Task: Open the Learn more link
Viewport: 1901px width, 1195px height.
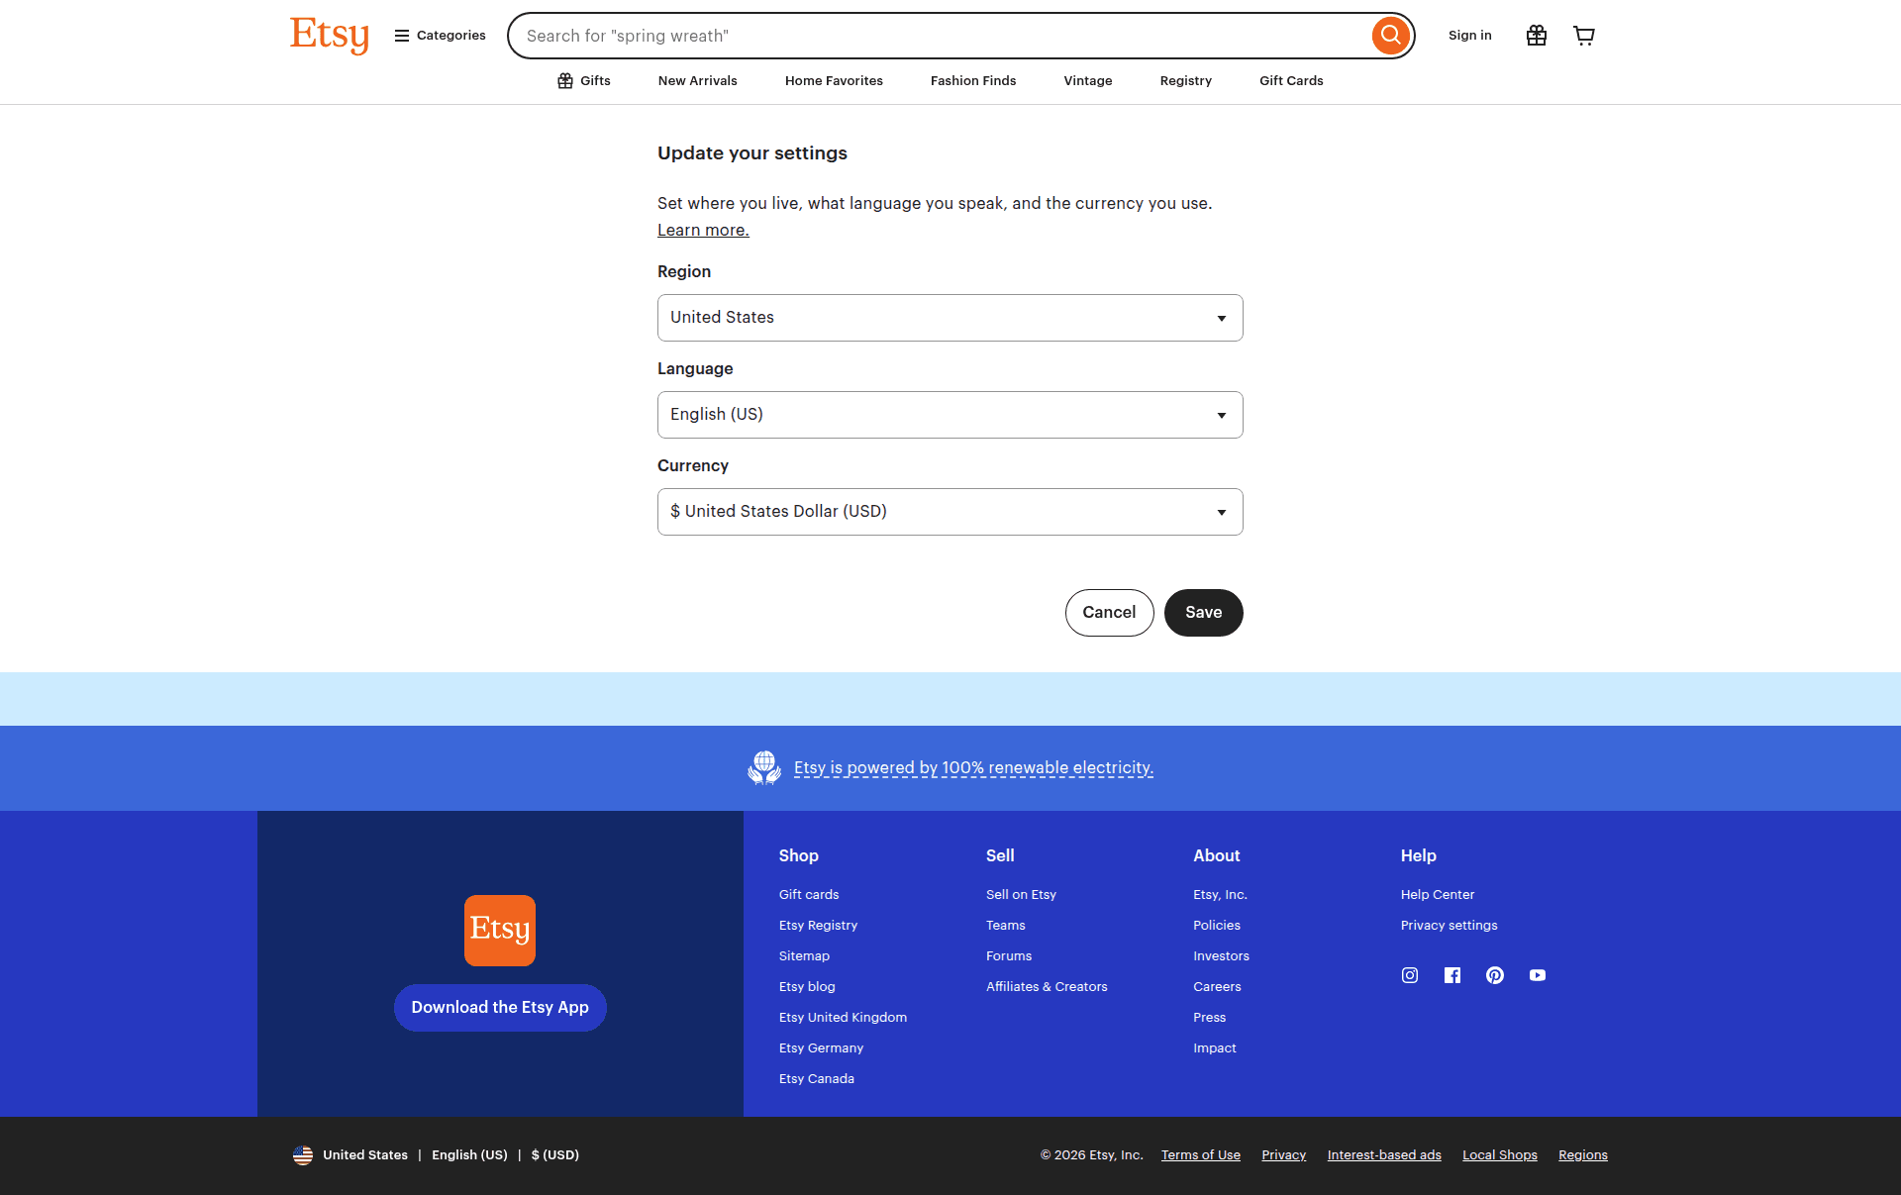Action: 703,231
